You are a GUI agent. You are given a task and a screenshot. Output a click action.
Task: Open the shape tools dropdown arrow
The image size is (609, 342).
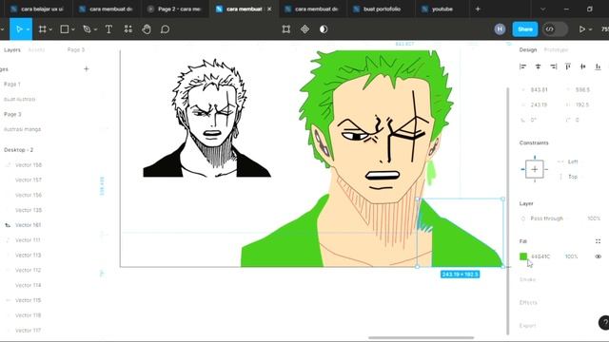[73, 29]
